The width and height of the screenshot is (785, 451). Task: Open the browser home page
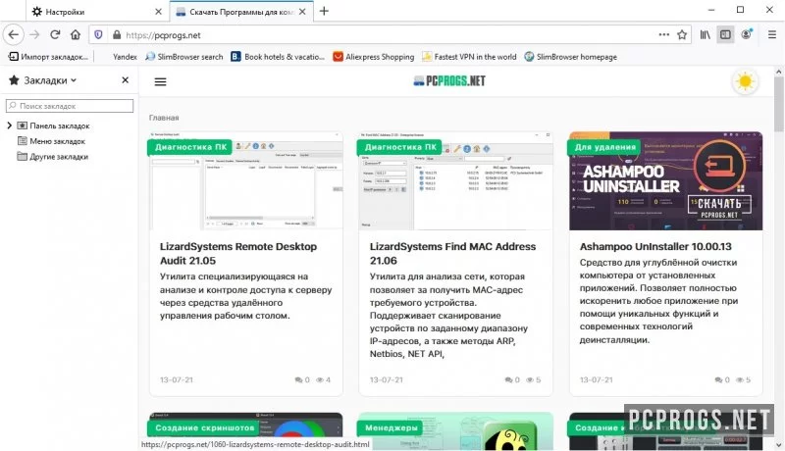click(76, 34)
